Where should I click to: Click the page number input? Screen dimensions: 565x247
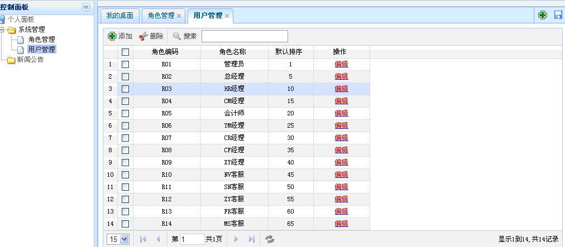[192, 239]
